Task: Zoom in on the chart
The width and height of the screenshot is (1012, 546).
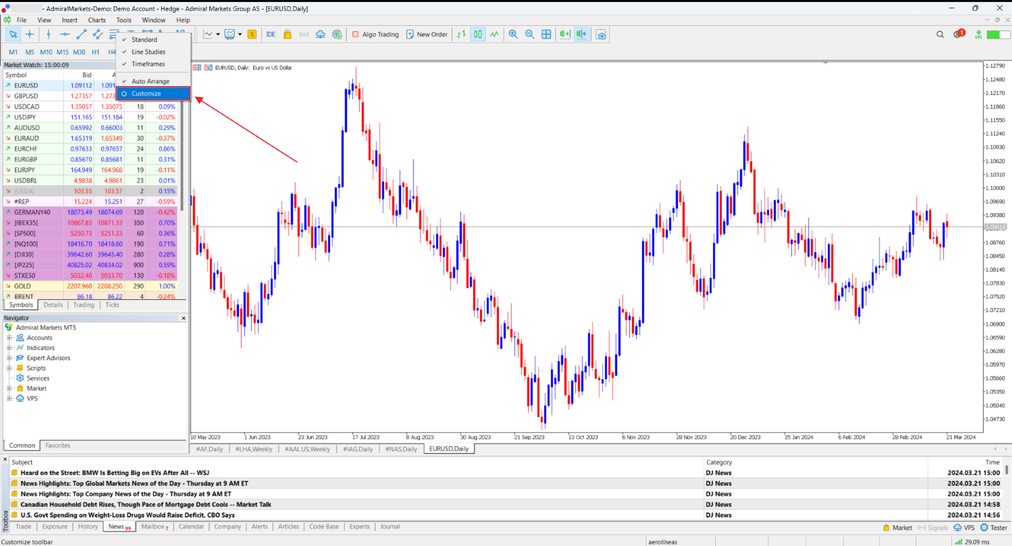Action: 513,34
